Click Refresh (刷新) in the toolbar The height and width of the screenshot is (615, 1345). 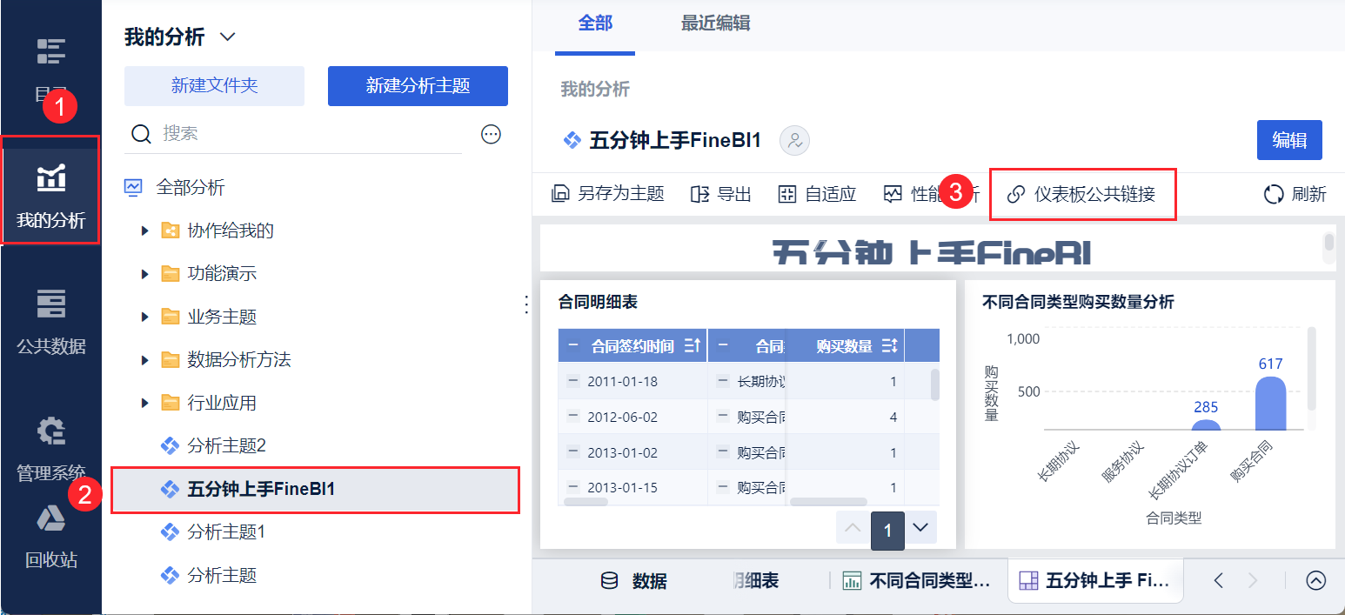(x=1295, y=194)
